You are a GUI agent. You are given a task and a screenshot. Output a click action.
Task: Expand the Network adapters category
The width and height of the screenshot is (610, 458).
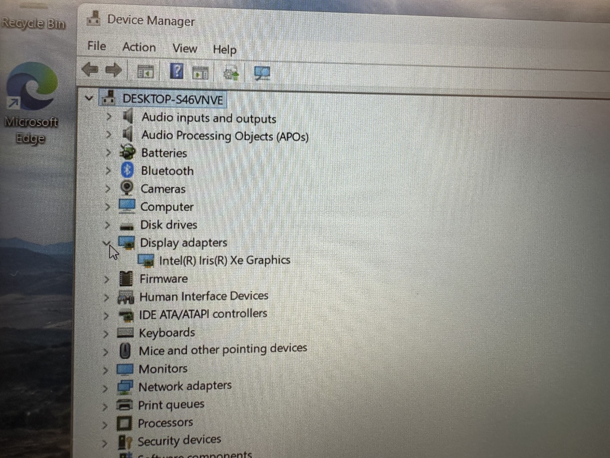coord(106,389)
